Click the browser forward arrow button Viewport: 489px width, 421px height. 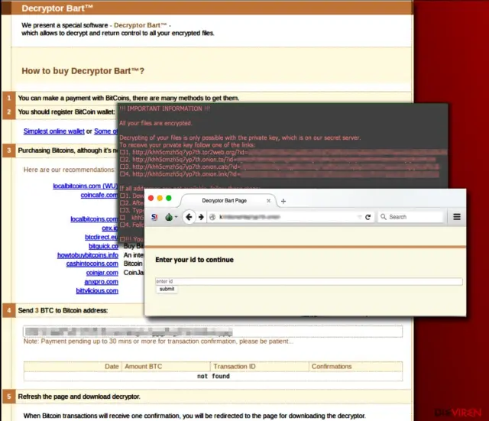pyautogui.click(x=201, y=217)
